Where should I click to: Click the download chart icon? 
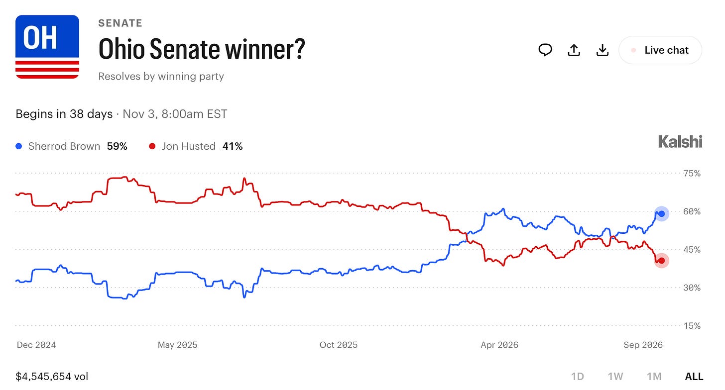[603, 50]
